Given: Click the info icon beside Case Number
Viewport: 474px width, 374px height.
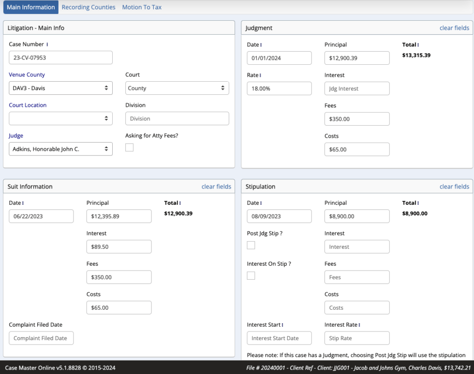Looking at the screenshot, I should tap(46, 44).
